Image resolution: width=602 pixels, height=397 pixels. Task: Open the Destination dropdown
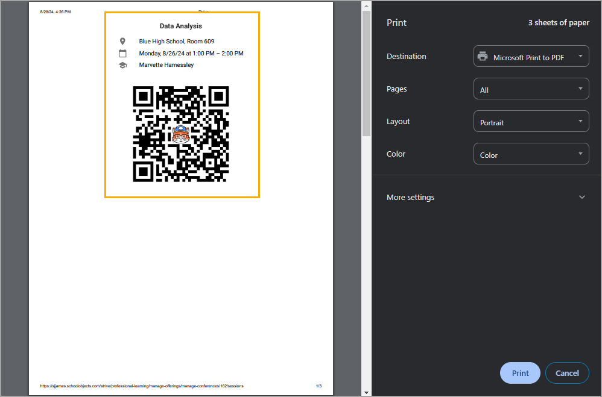click(x=531, y=57)
